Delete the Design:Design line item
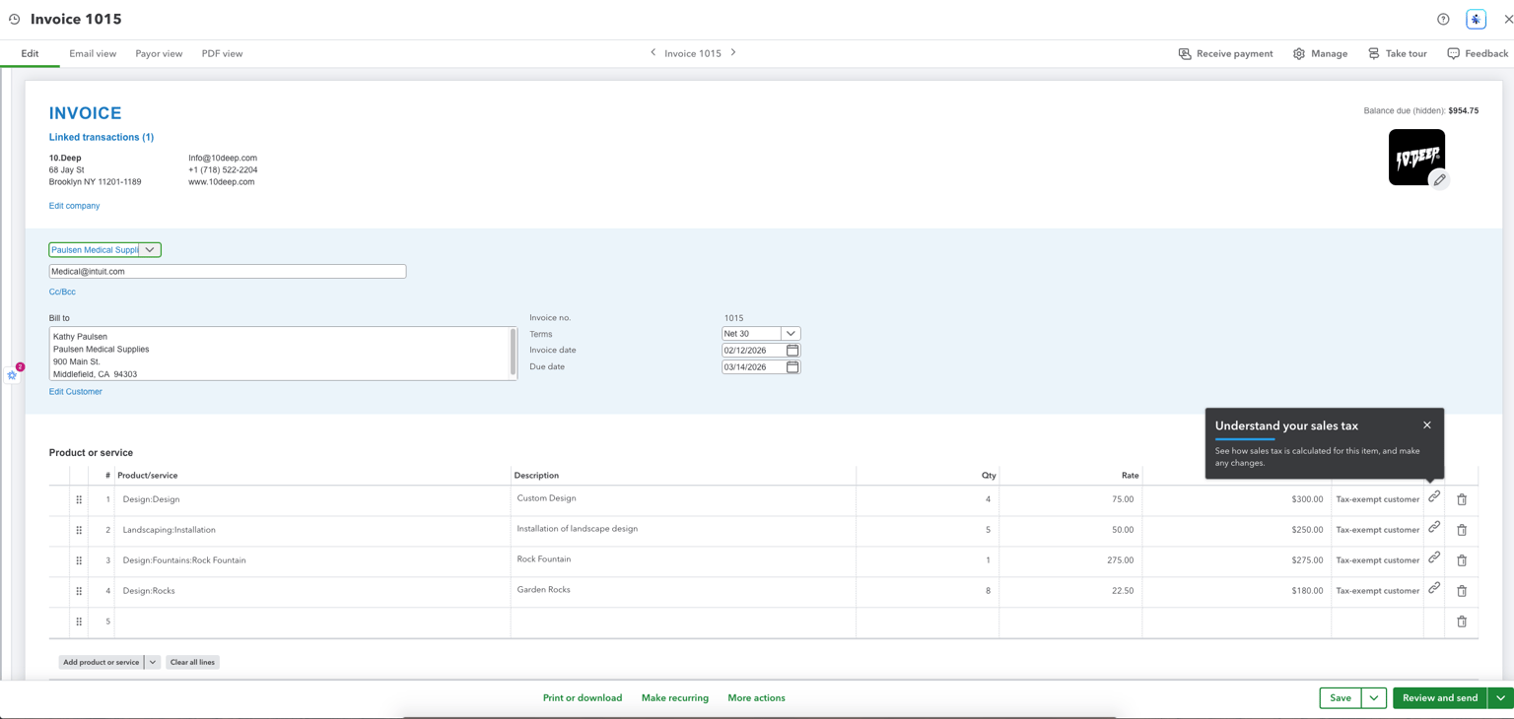The height and width of the screenshot is (719, 1514). [x=1462, y=499]
